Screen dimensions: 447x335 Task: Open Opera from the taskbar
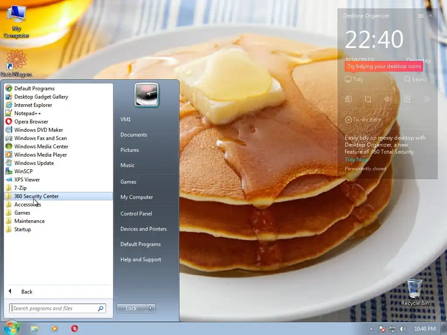pos(74,328)
